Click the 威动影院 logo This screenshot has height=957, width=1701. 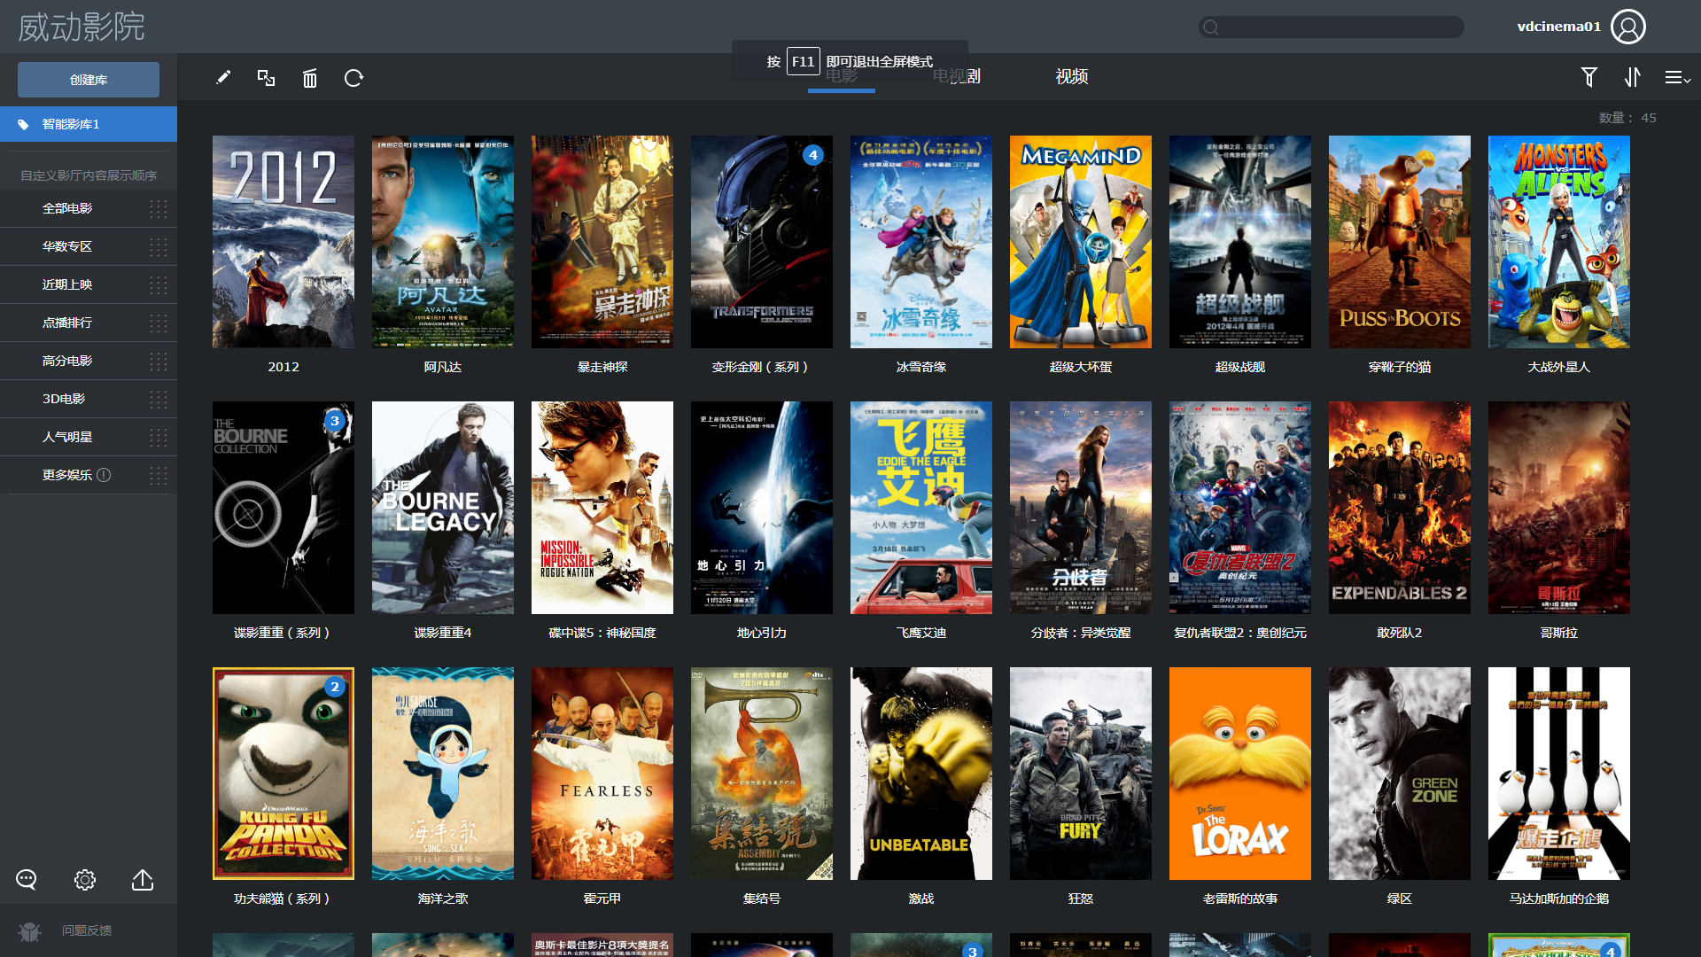coord(82,27)
